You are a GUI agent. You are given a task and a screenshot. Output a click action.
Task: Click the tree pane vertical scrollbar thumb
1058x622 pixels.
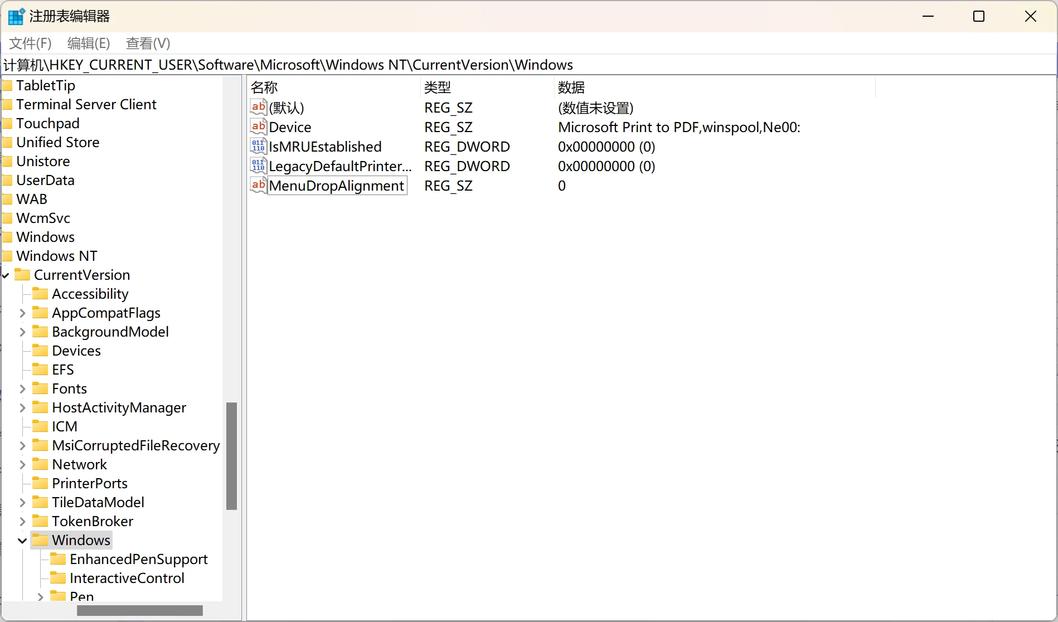231,456
